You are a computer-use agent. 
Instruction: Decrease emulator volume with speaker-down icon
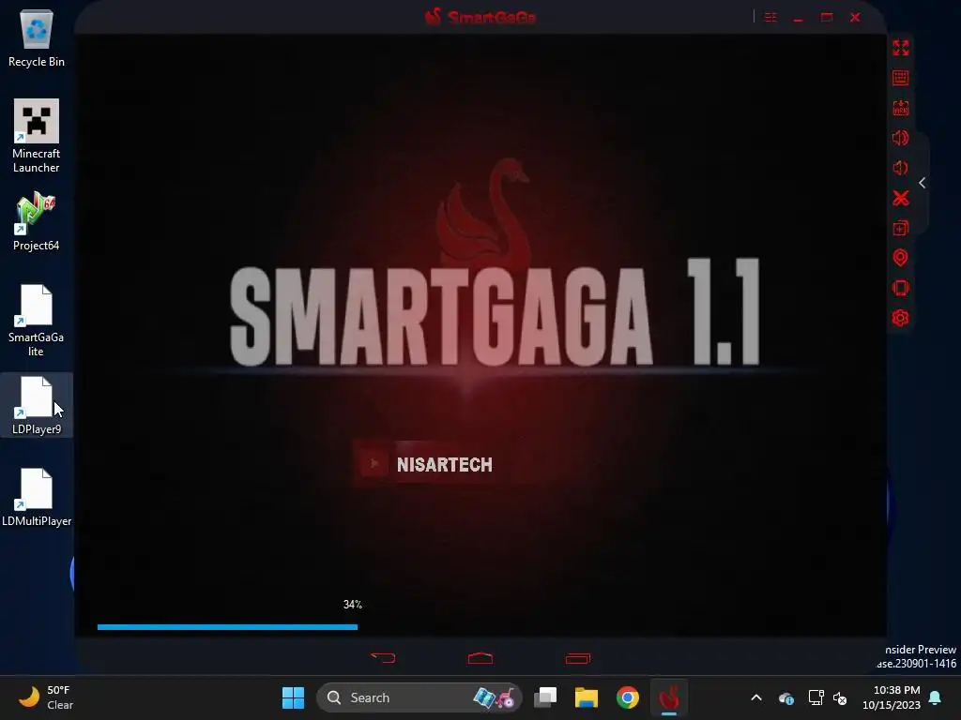900,168
